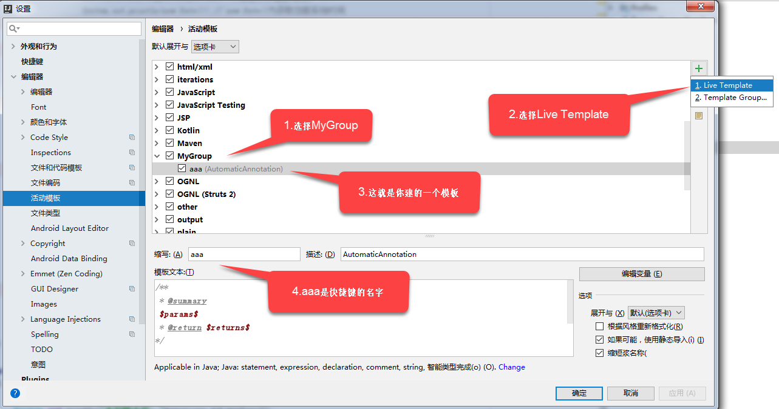Toggle the output group checkbox
Viewport: 779px width, 409px height.
(169, 219)
